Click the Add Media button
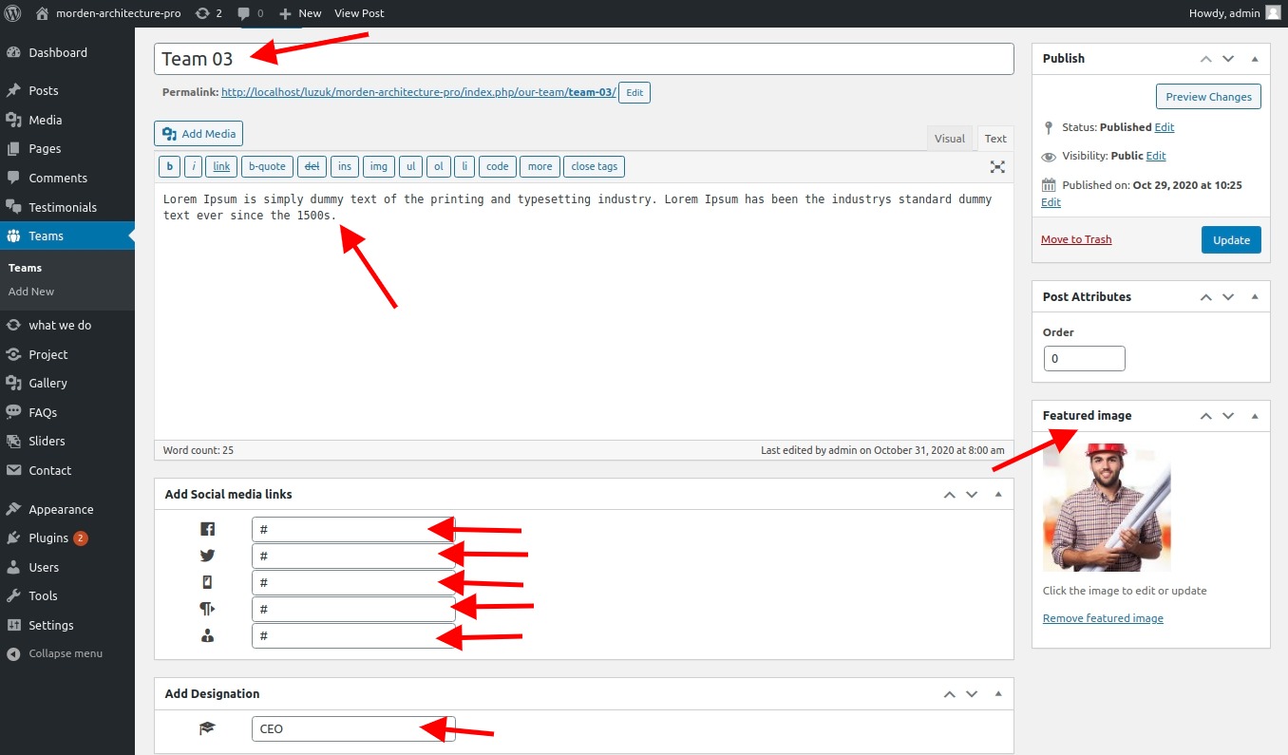 pyautogui.click(x=199, y=134)
